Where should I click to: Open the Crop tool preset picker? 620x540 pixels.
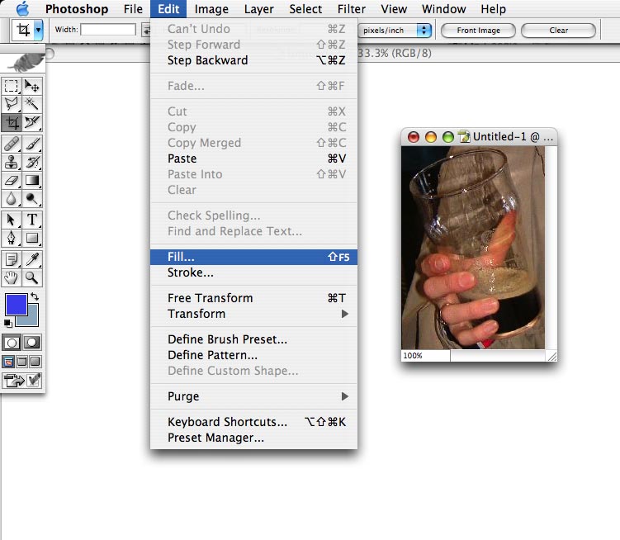pyautogui.click(x=38, y=30)
